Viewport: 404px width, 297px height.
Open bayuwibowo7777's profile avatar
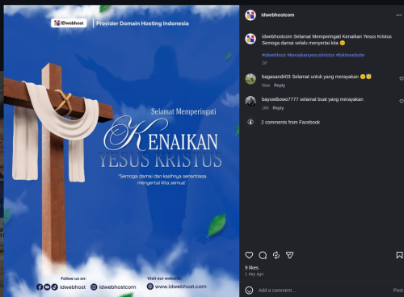[250, 101]
